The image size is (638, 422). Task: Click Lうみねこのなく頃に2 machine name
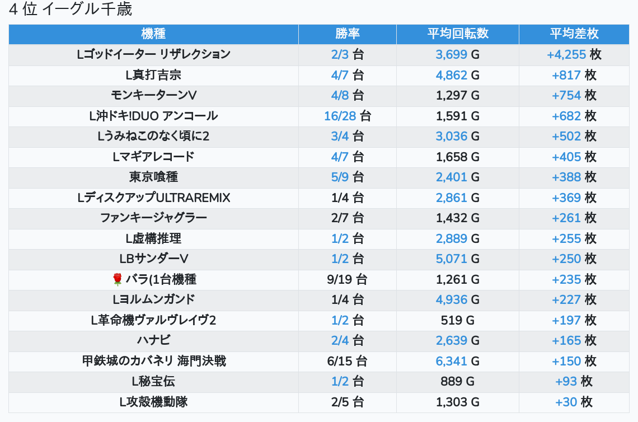pyautogui.click(x=153, y=136)
